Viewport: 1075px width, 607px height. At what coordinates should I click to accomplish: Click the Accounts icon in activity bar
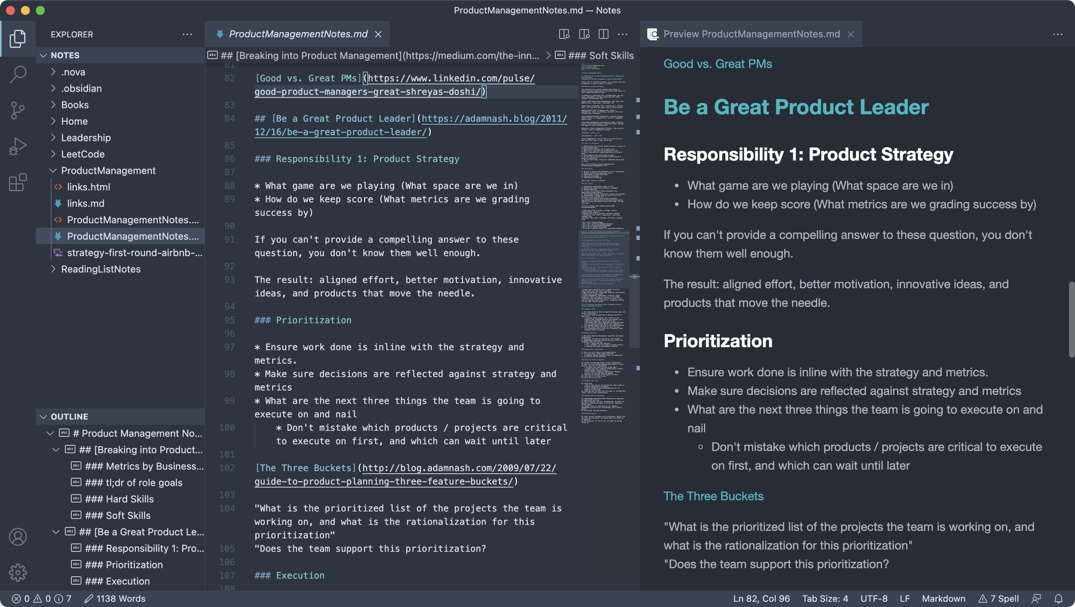point(18,537)
